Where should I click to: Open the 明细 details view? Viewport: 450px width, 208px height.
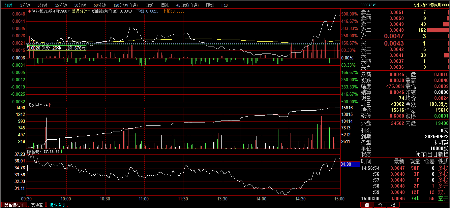210,5
